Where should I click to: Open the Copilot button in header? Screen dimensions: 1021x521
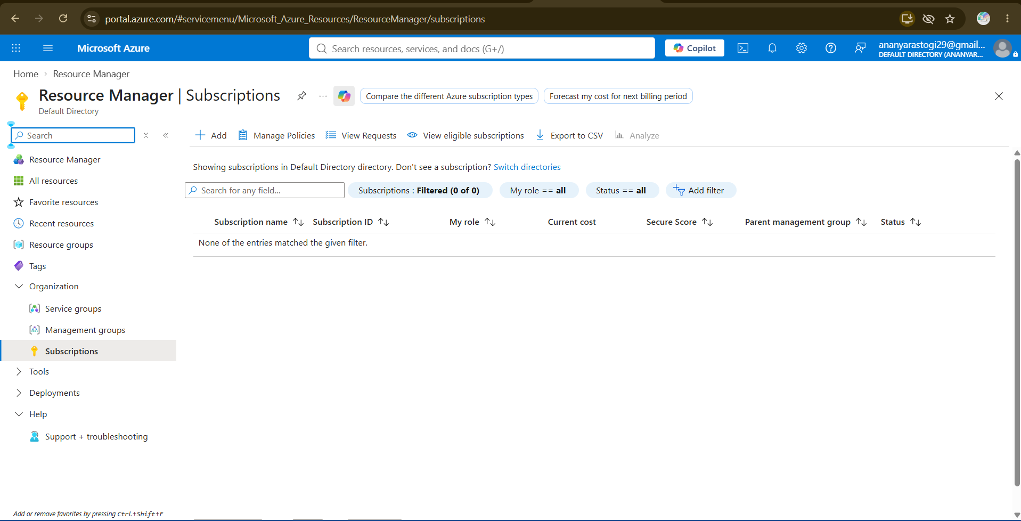tap(695, 48)
